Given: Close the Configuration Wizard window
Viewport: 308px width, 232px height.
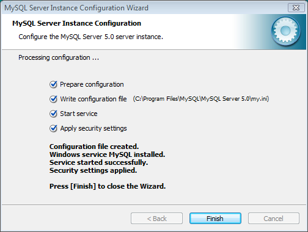Looking at the screenshot, I should pos(296,8).
